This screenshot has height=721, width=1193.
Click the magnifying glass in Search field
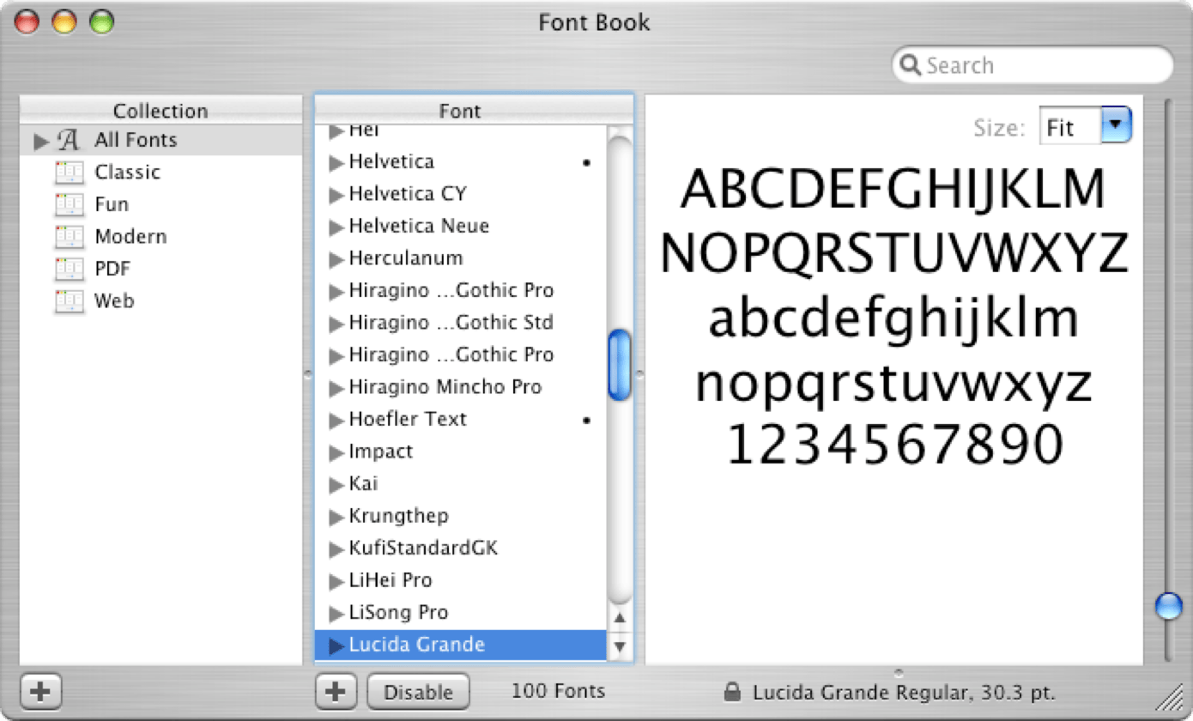[911, 65]
